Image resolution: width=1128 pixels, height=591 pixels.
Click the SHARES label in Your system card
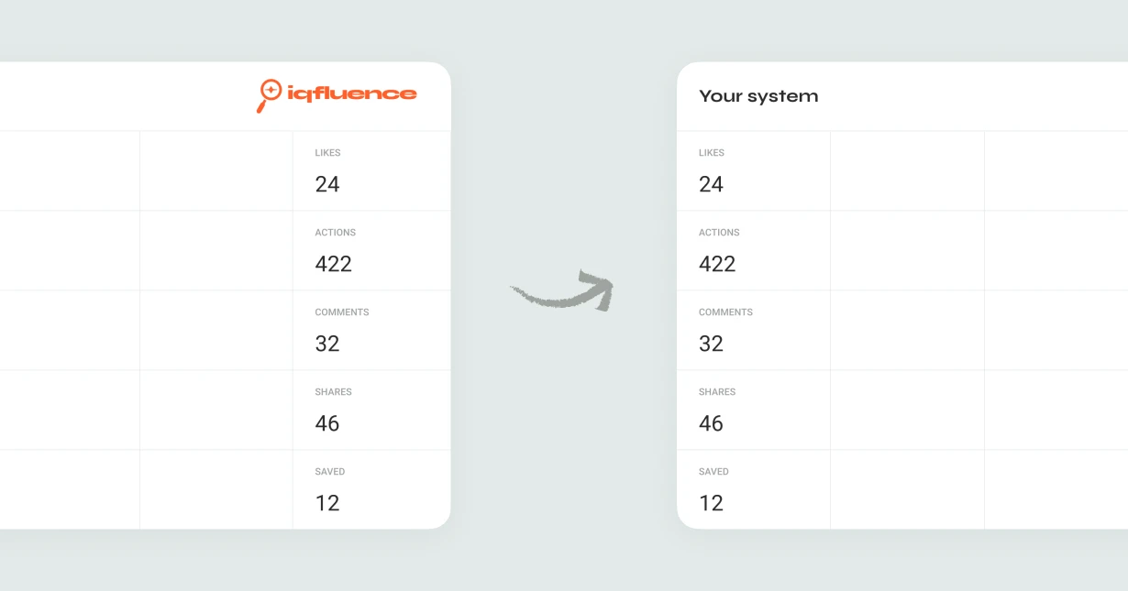[717, 392]
